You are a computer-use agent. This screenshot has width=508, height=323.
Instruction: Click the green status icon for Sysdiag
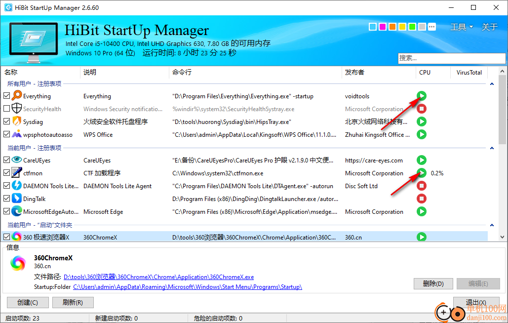pyautogui.click(x=421, y=121)
